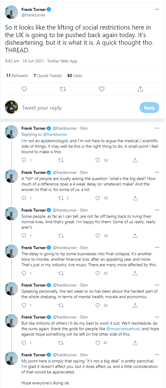Open the 92 Likes list
The width and height of the screenshot is (166, 388).
[x=75, y=76]
